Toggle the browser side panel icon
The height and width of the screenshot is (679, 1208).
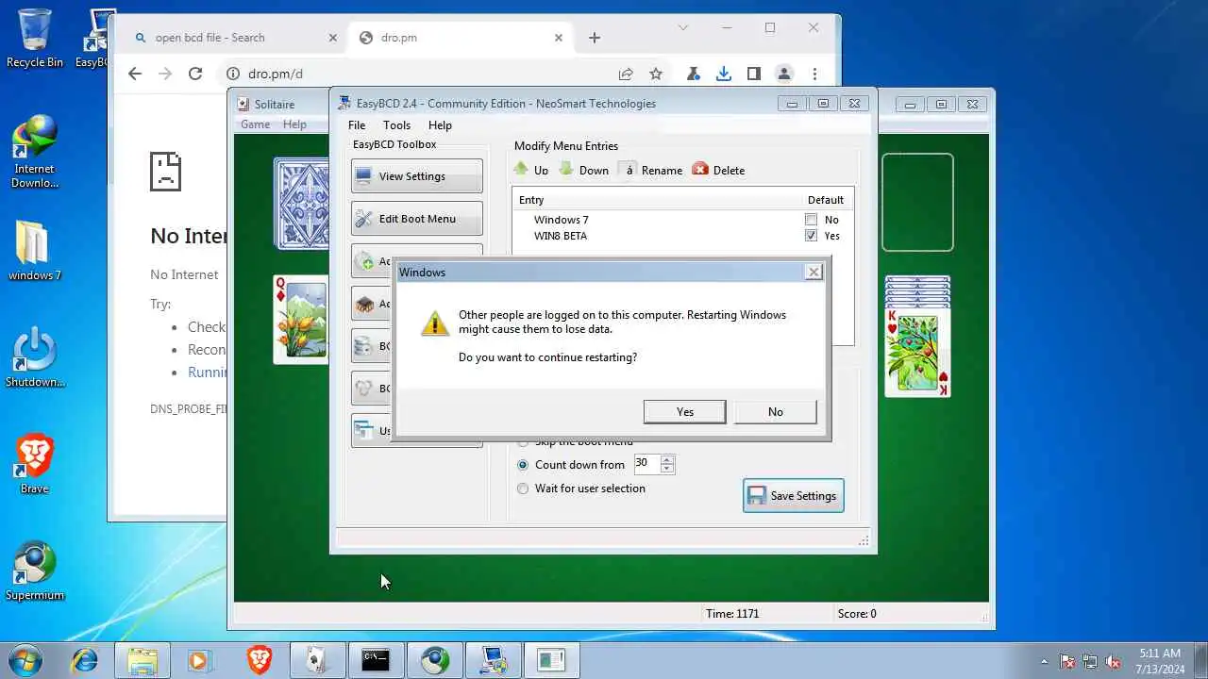[753, 74]
